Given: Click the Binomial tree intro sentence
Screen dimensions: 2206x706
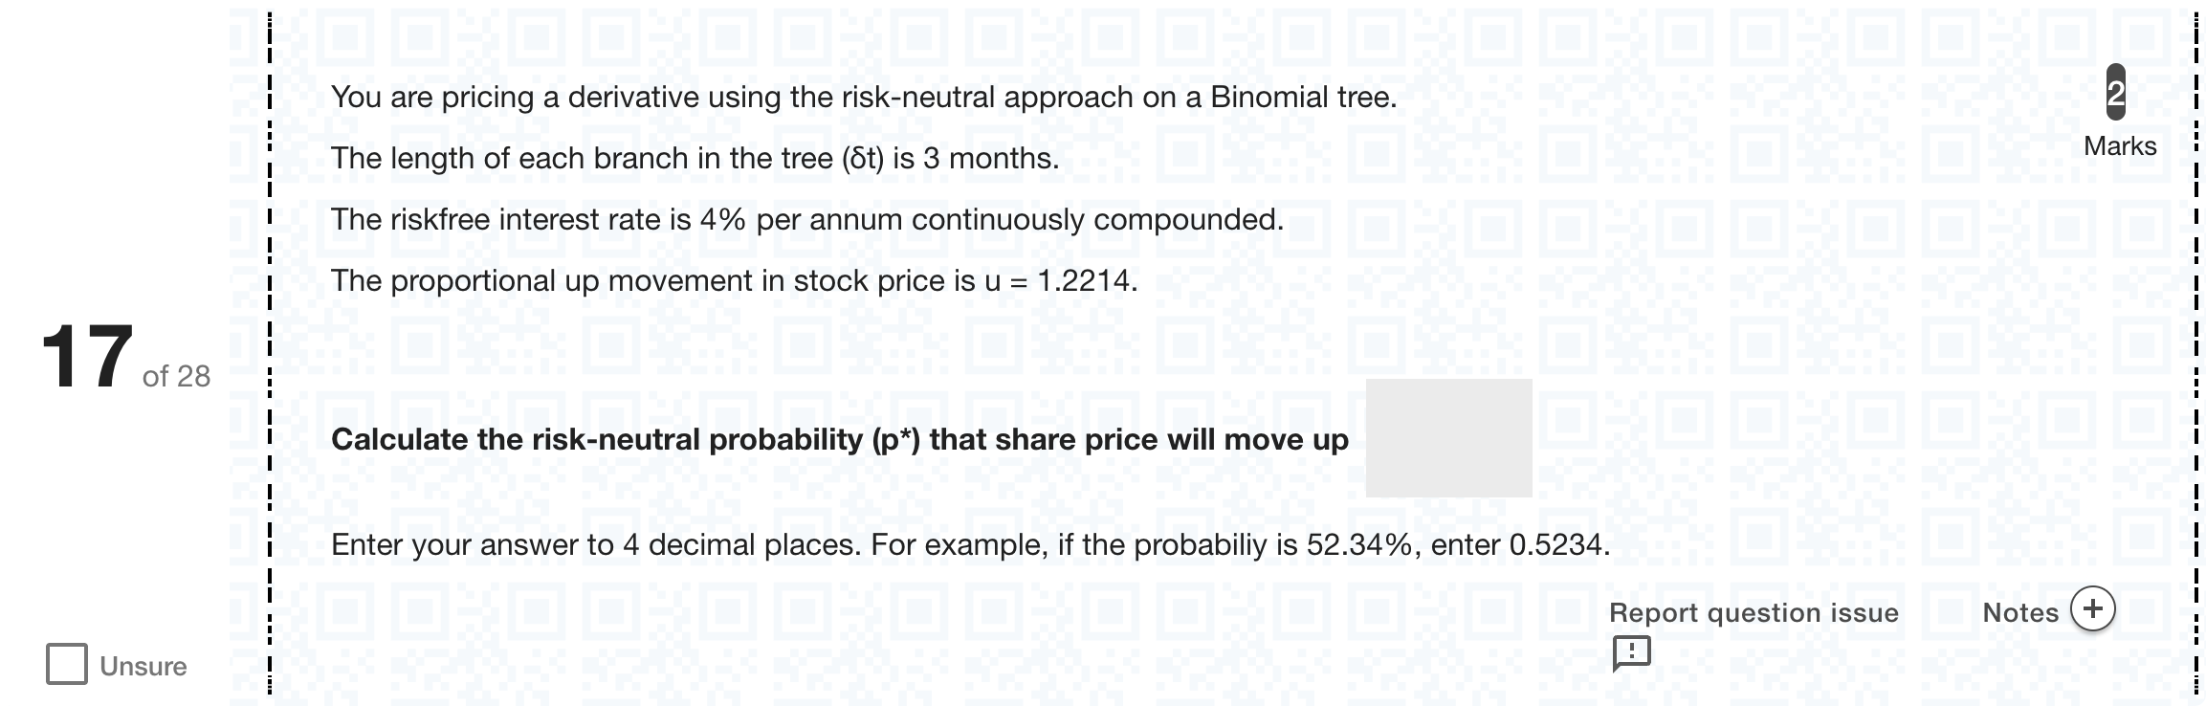Looking at the screenshot, I should click(864, 97).
